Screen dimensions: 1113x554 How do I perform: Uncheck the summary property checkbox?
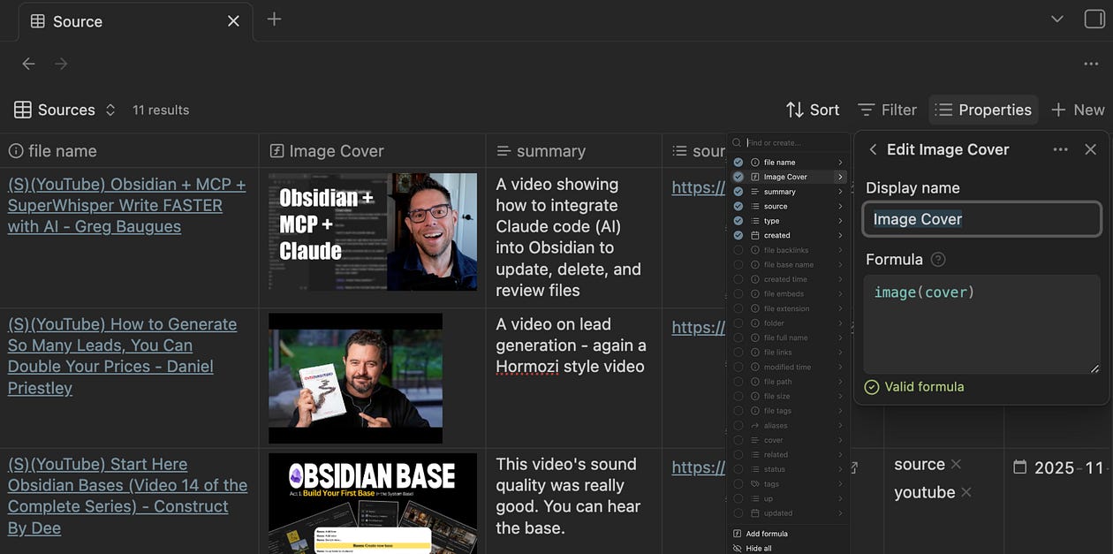point(738,192)
